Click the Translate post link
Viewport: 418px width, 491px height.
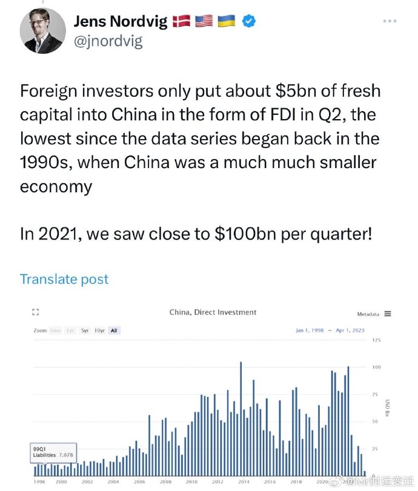[x=64, y=279]
